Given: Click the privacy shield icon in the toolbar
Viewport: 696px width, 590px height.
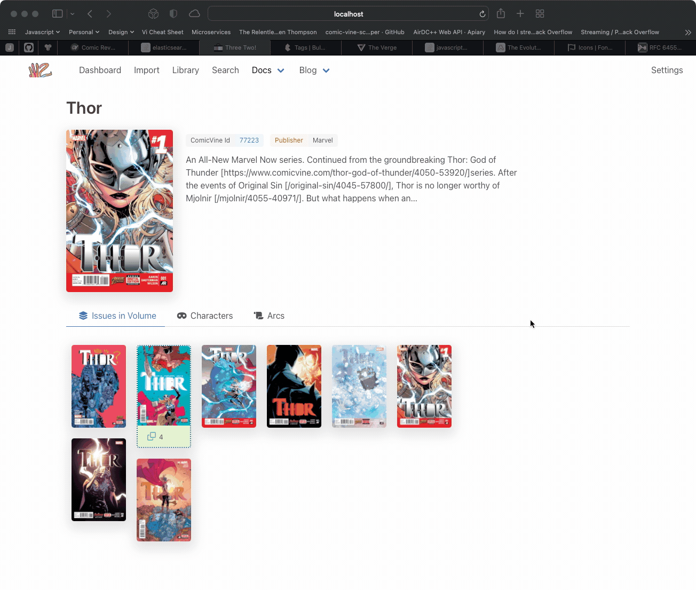Looking at the screenshot, I should (173, 14).
